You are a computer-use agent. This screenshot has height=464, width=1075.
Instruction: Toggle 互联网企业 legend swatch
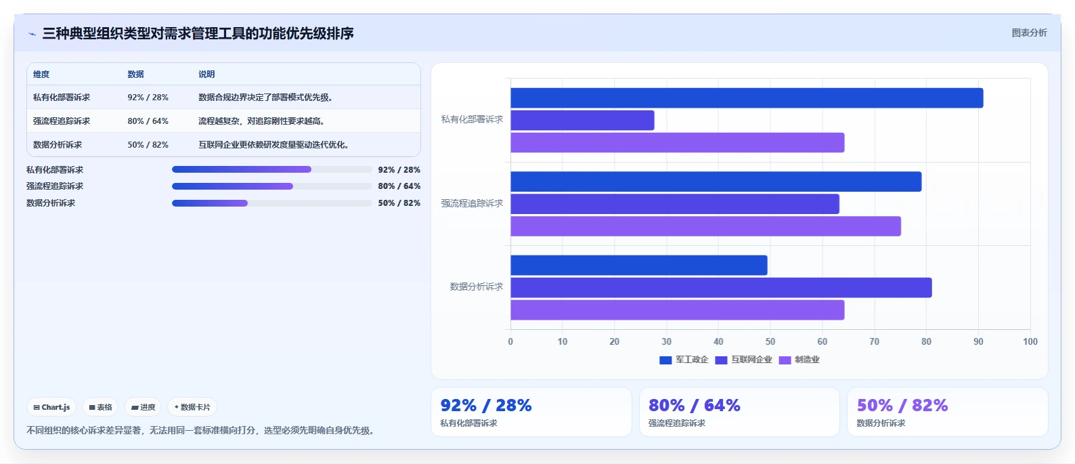pyautogui.click(x=721, y=360)
